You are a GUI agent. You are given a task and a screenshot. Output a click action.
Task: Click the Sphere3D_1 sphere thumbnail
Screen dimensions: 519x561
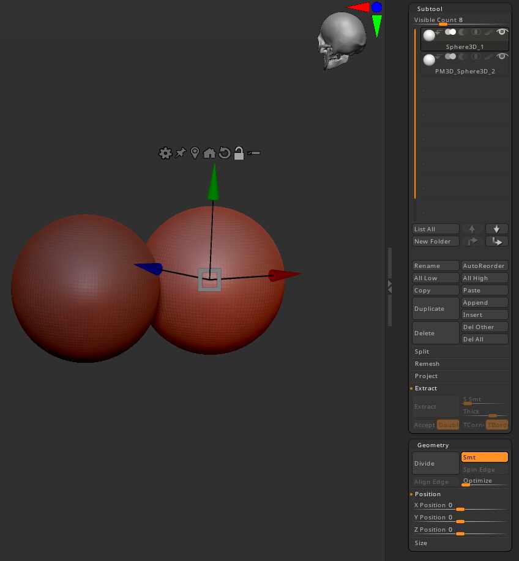[429, 35]
